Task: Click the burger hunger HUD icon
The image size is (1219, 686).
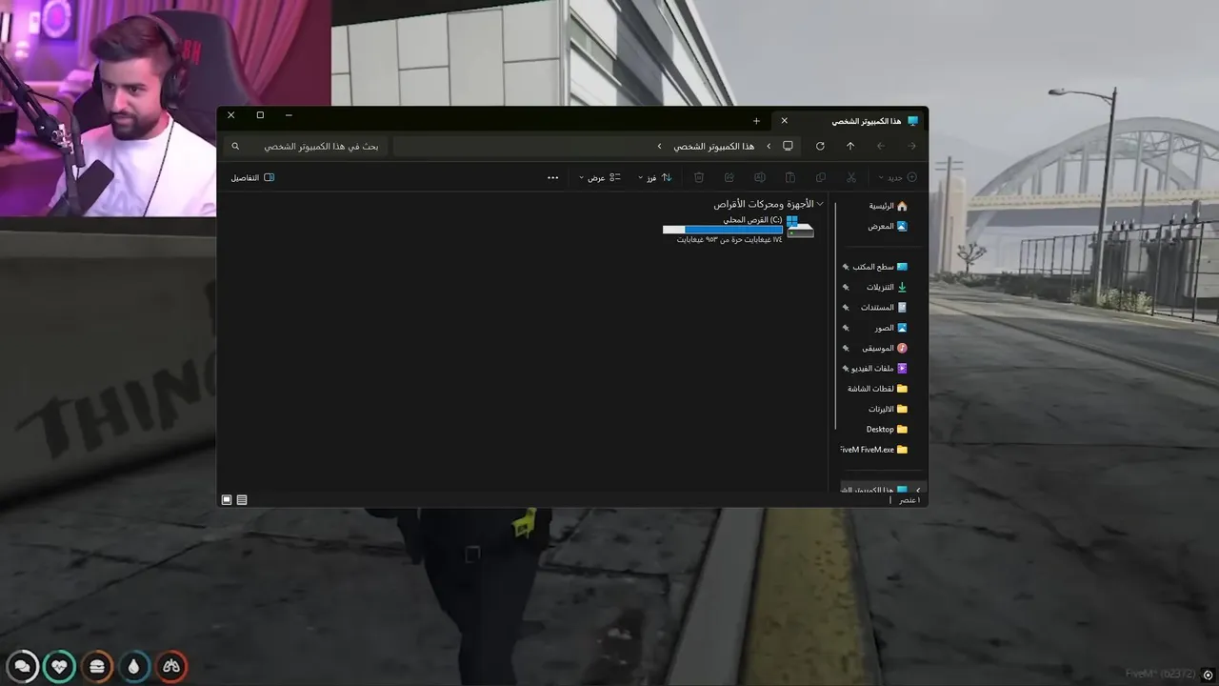Action: (x=97, y=667)
